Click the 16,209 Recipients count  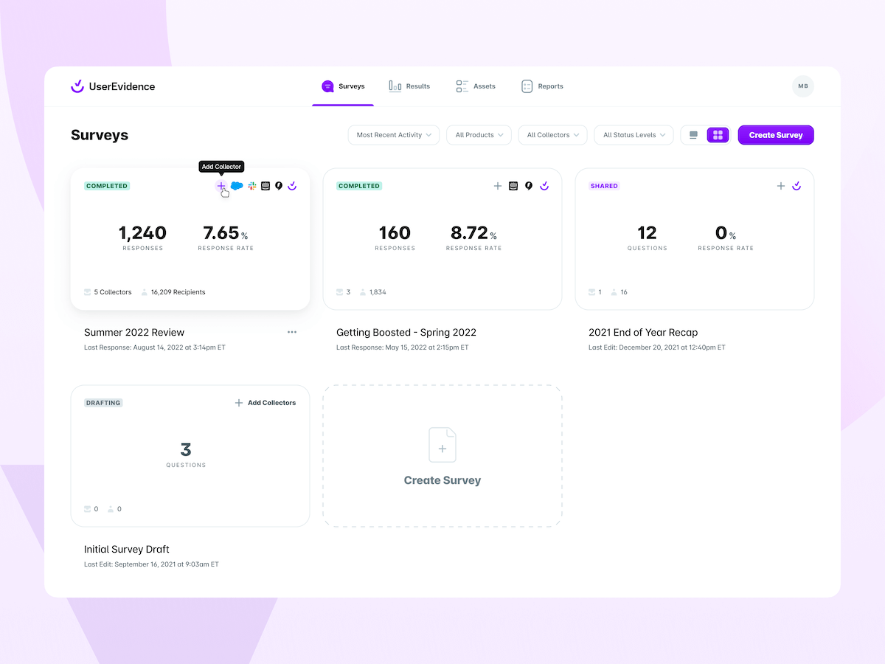pyautogui.click(x=173, y=292)
